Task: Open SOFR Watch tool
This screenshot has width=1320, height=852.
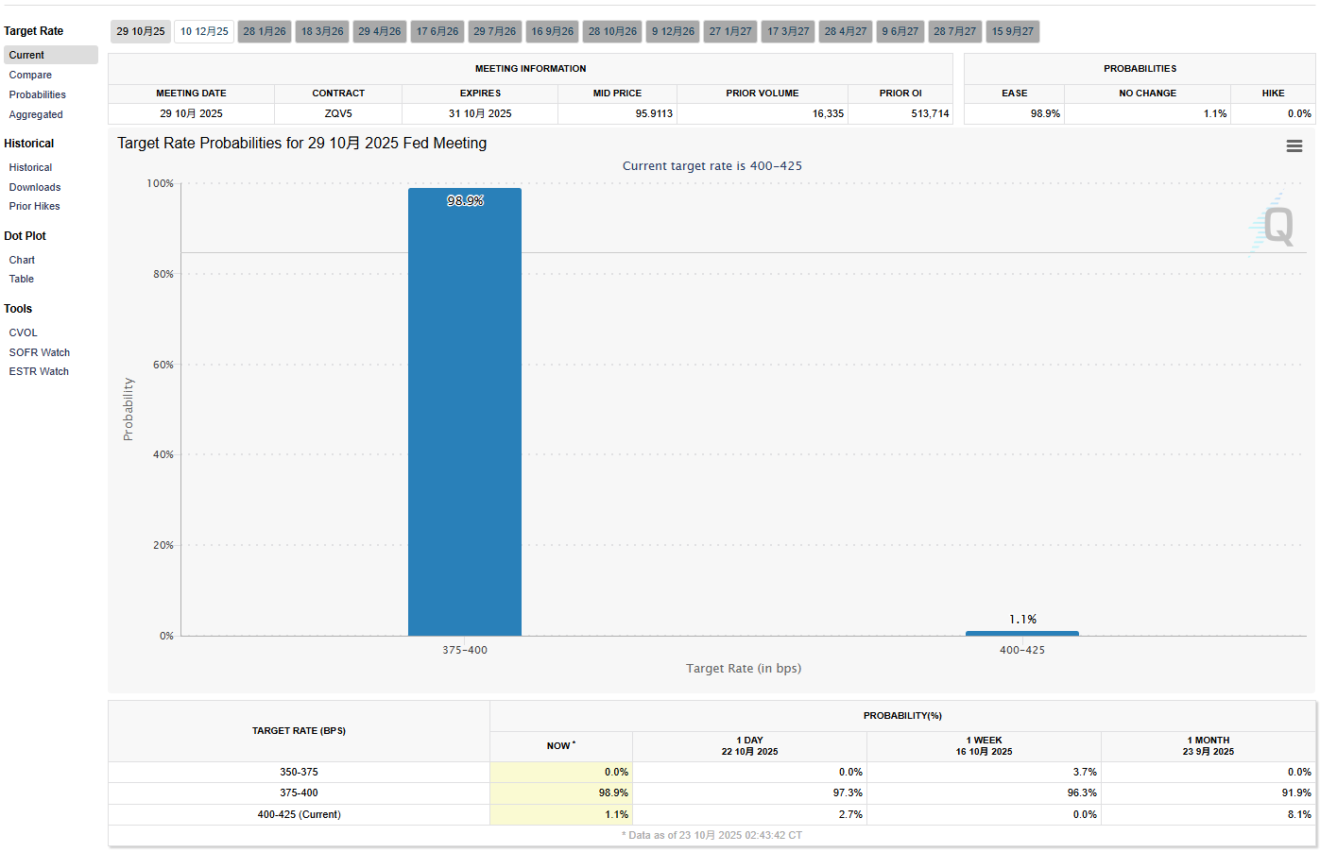Action: pyautogui.click(x=40, y=352)
